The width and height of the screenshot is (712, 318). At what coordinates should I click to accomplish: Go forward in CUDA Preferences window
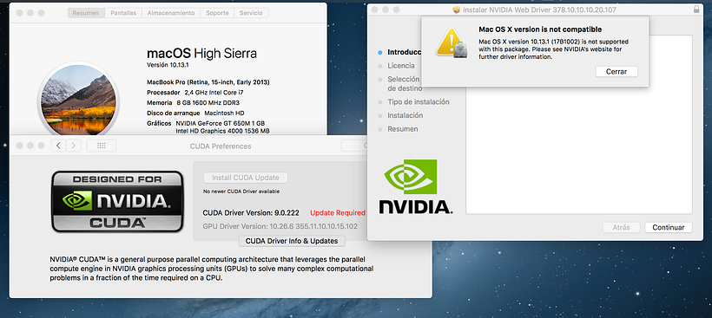pos(74,146)
